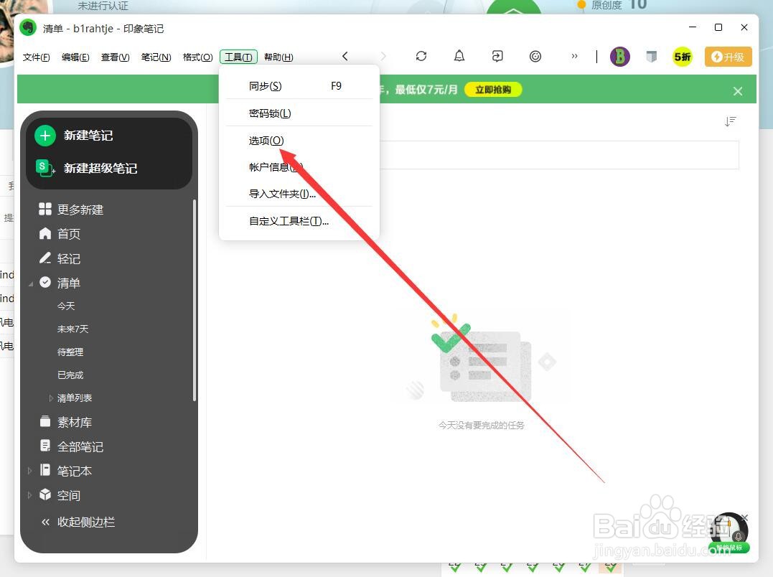The height and width of the screenshot is (577, 773).
Task: Select 已完成 under 清单
Action: coord(70,375)
